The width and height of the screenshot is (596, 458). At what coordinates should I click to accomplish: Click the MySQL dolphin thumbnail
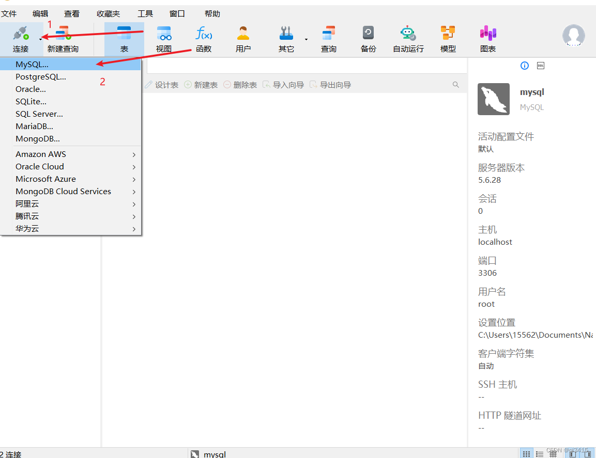493,99
